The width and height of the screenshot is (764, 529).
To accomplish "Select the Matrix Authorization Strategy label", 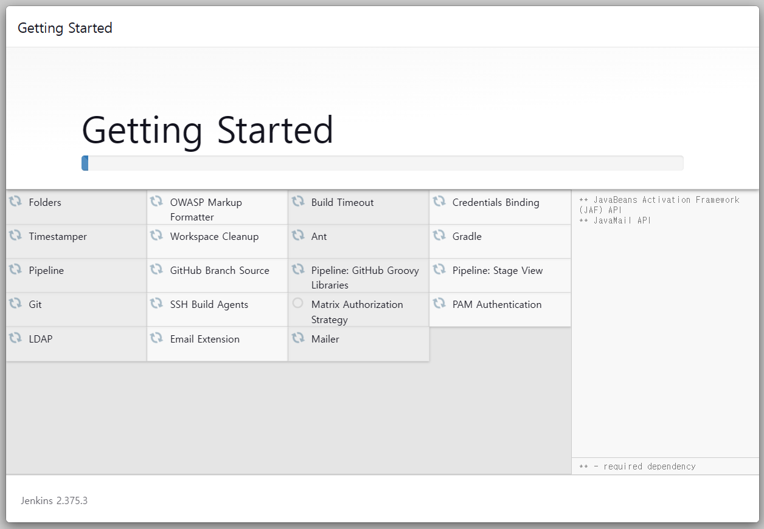I will pos(357,312).
